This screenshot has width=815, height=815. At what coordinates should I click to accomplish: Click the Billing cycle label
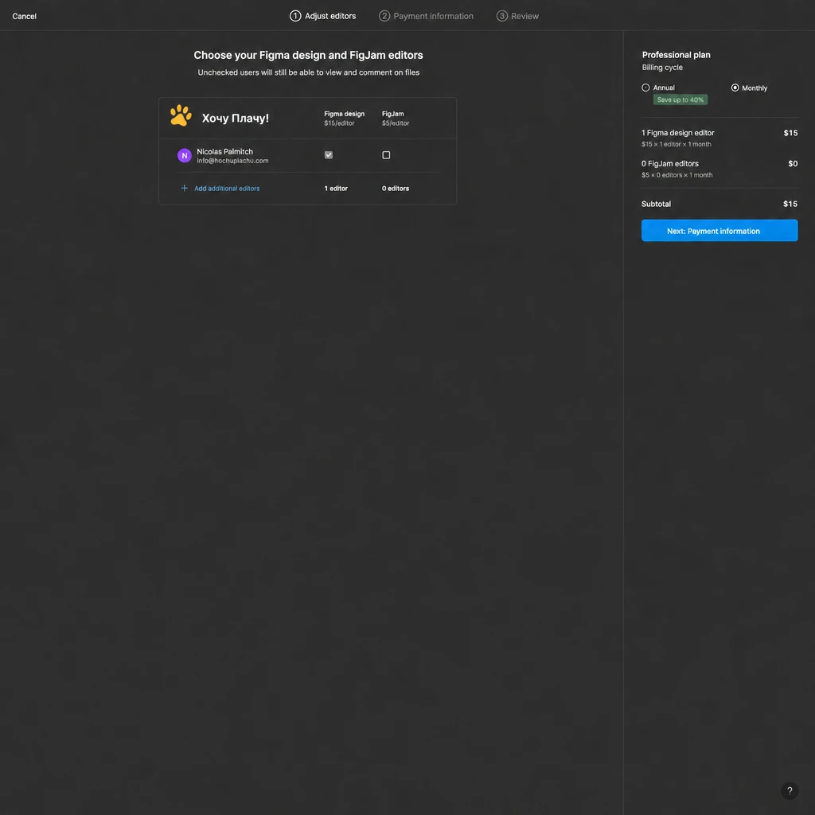tap(661, 68)
